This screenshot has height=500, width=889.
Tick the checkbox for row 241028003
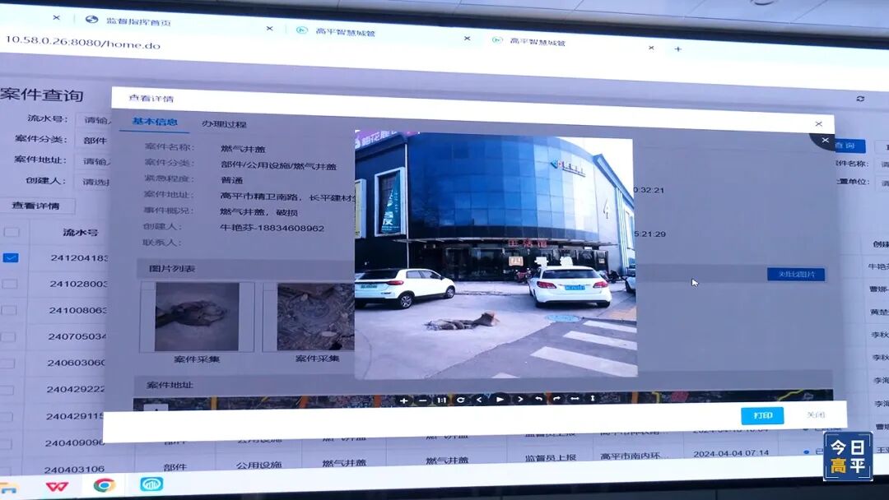tap(10, 284)
